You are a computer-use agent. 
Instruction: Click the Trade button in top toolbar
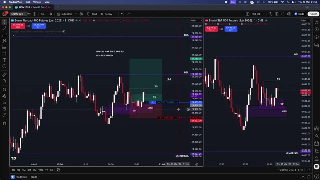click(x=299, y=14)
